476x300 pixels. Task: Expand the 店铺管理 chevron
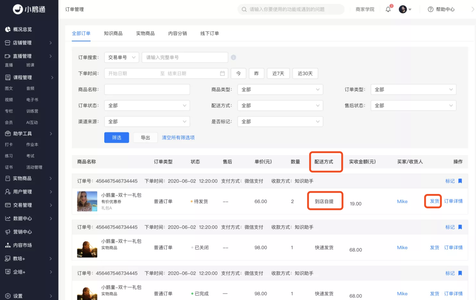51,43
